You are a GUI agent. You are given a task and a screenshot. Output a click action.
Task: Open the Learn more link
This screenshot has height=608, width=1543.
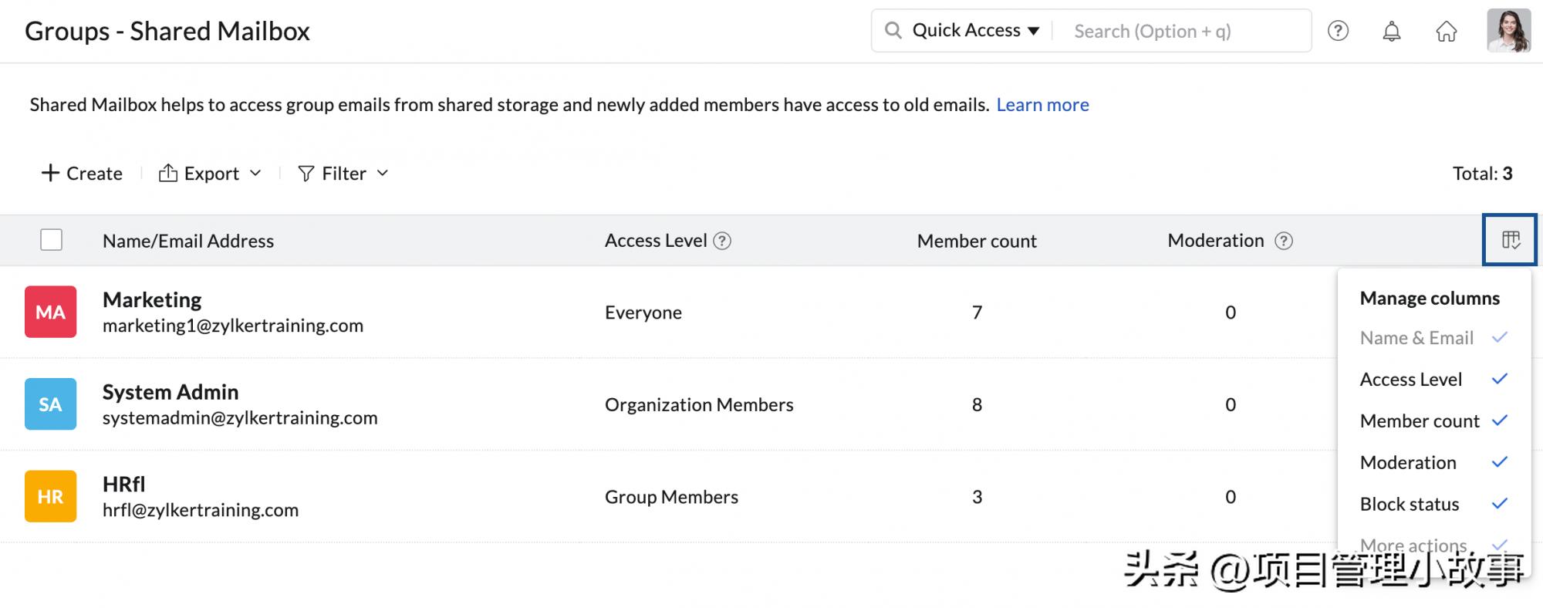coord(1042,105)
